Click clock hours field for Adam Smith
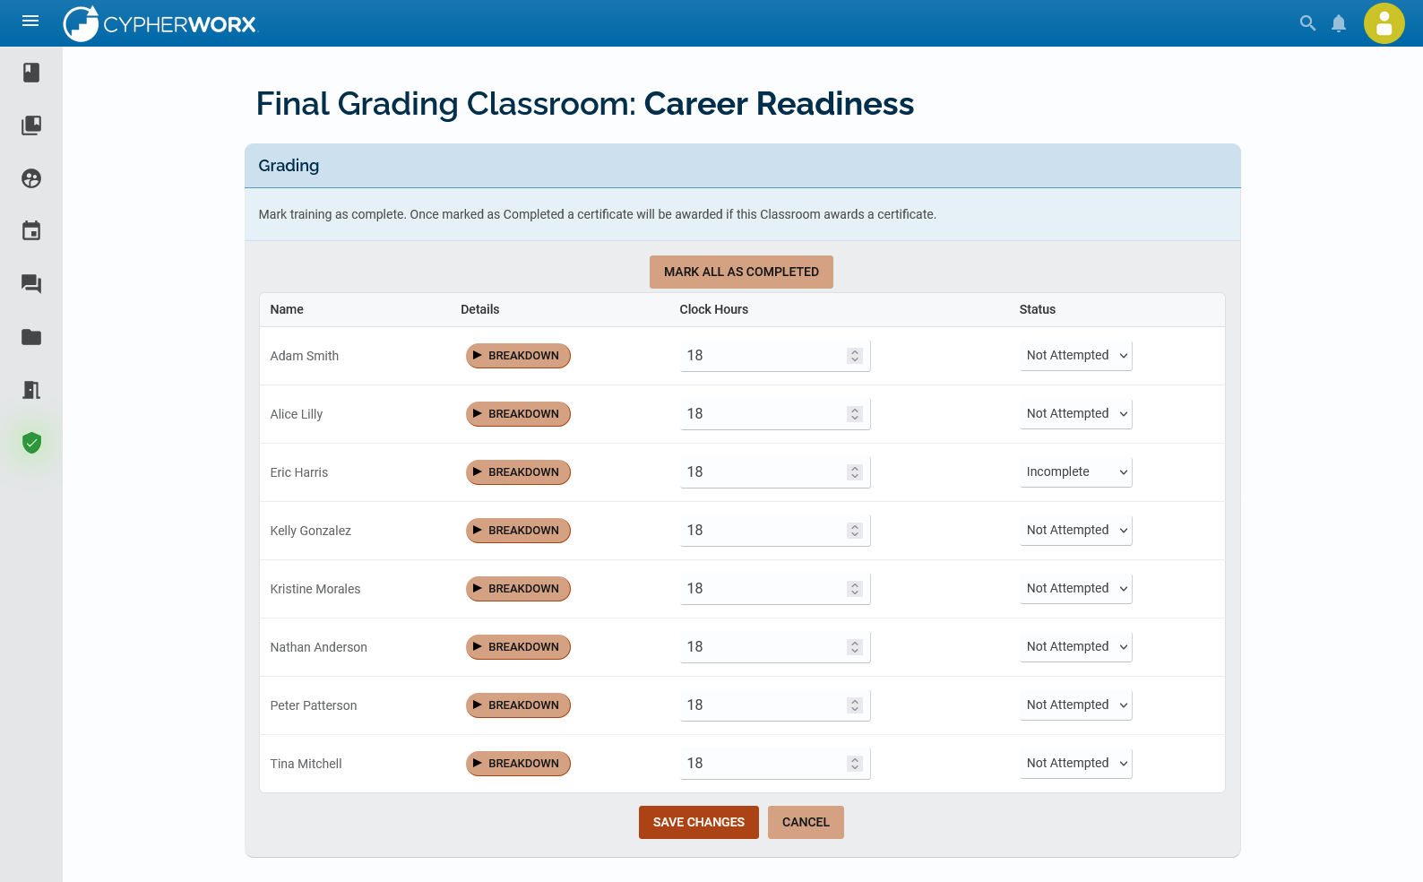 click(x=775, y=356)
